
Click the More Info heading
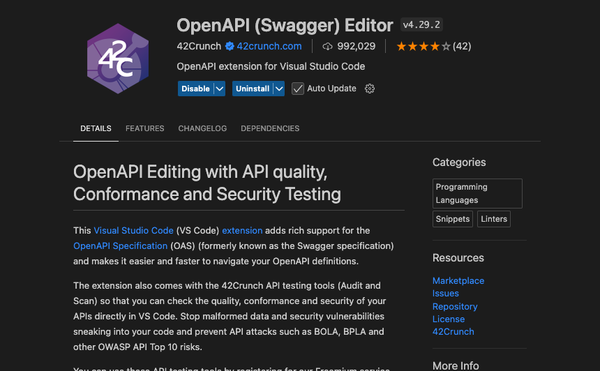pos(456,365)
